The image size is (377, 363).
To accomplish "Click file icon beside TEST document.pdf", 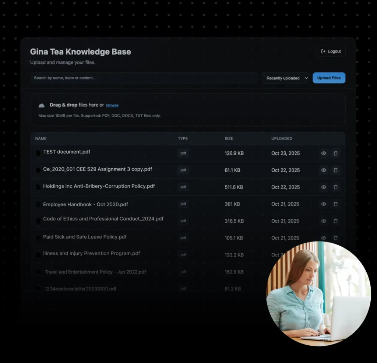I will [x=38, y=153].
